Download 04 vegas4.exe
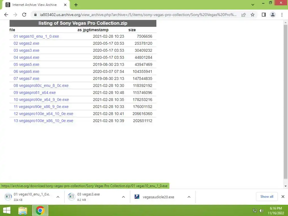The image size is (288, 216). coord(26,57)
